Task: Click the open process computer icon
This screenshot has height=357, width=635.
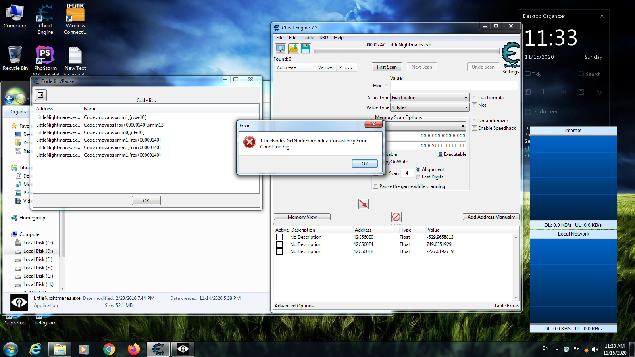Action: click(281, 49)
